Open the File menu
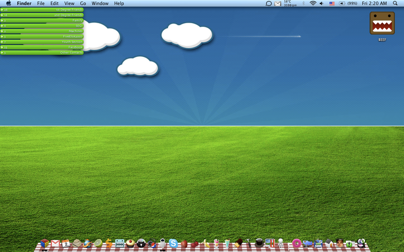 click(41, 4)
